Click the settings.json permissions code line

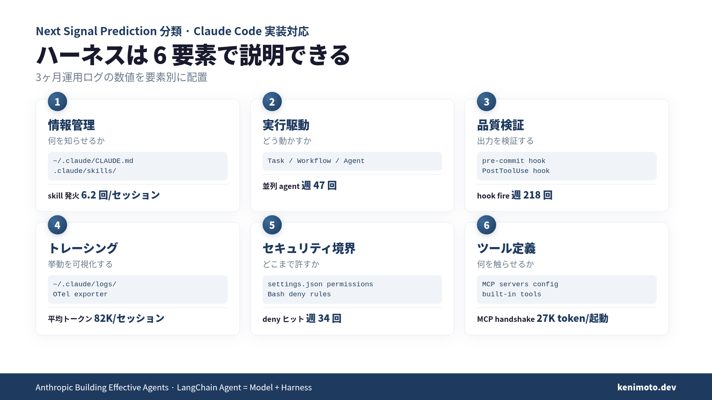click(320, 284)
